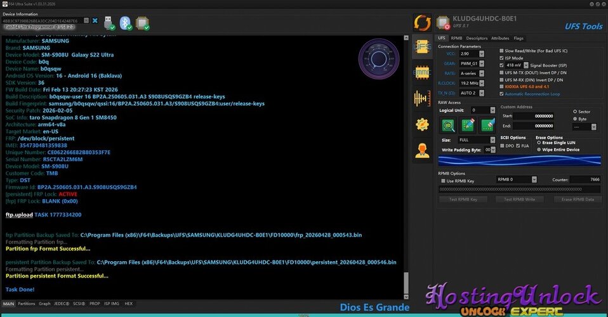The image size is (608, 317).
Task: Click the Test RPMB Write button
Action: pos(519,199)
